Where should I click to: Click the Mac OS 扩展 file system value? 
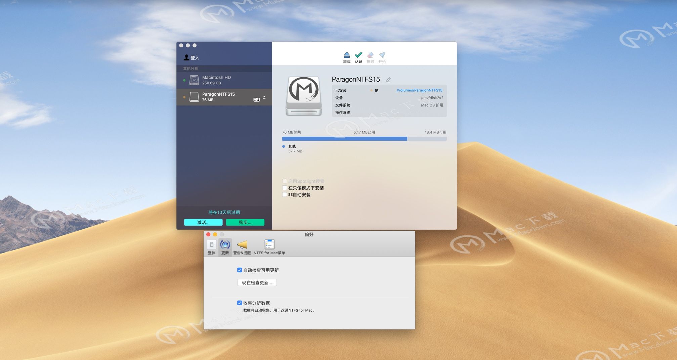coord(432,105)
